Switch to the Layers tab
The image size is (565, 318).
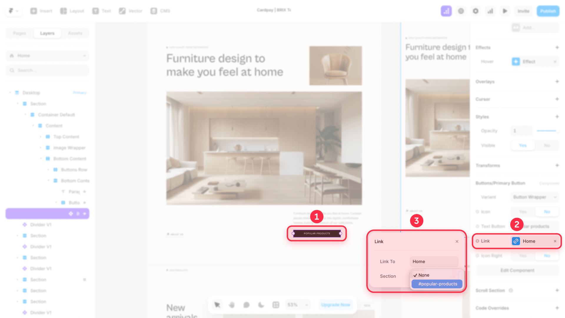pyautogui.click(x=47, y=33)
